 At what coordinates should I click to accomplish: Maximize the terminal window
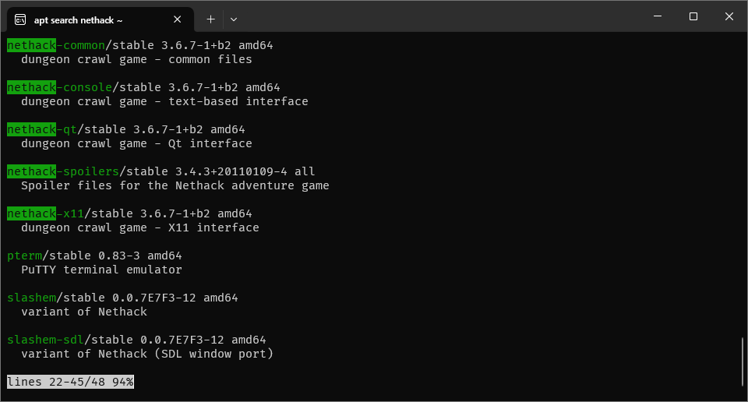[x=693, y=16]
